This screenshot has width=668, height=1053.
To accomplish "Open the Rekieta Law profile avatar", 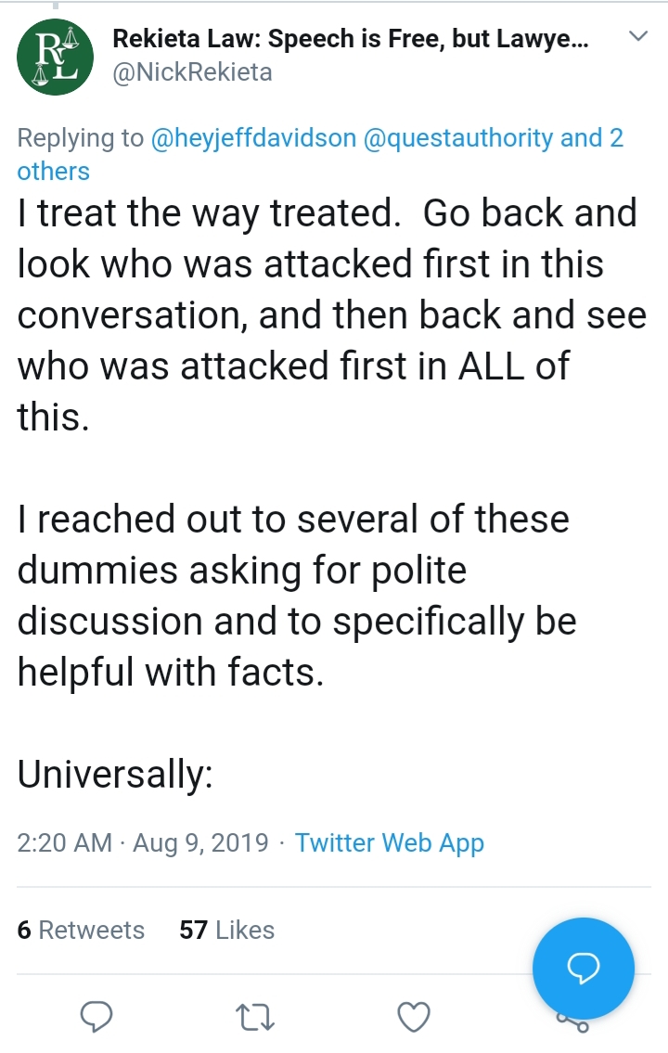I will tap(55, 57).
